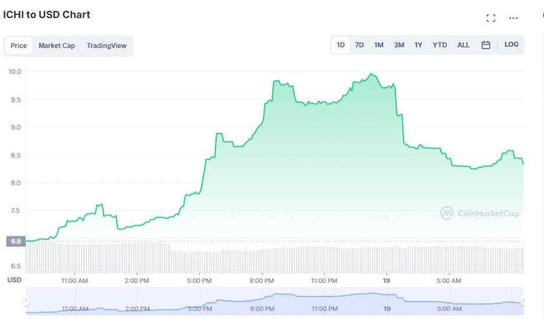Open the TradingView chart tab
Viewport: 544px width, 319px height.
click(x=106, y=45)
